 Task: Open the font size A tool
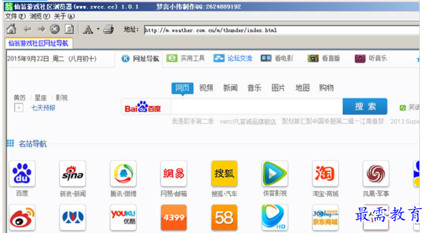(88, 29)
